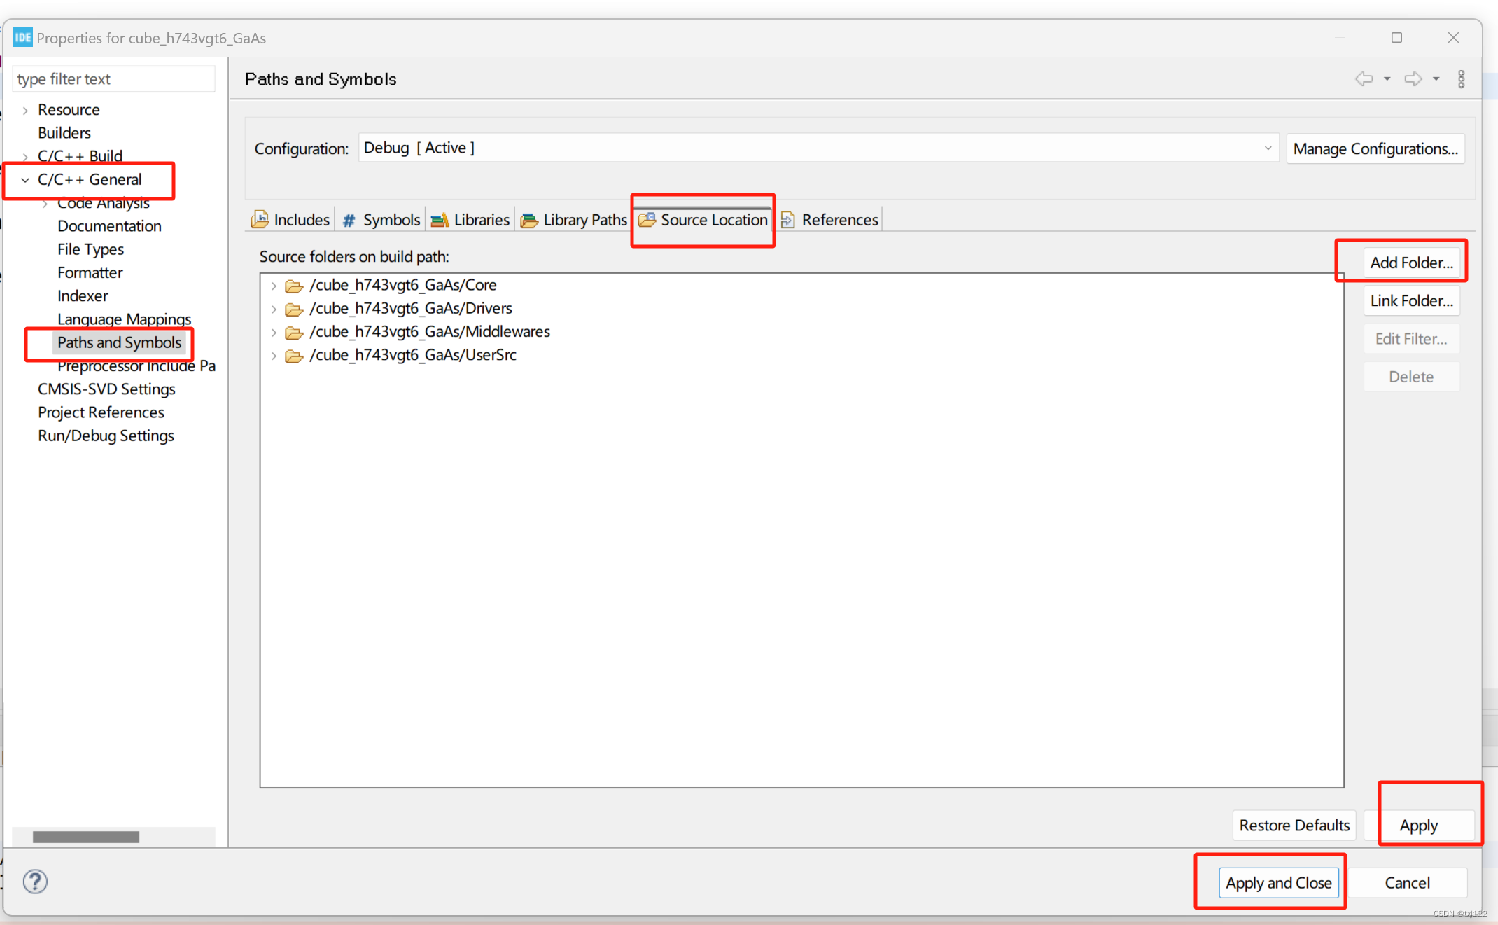The image size is (1498, 925).
Task: Switch to the Source Location tab
Action: (x=703, y=219)
